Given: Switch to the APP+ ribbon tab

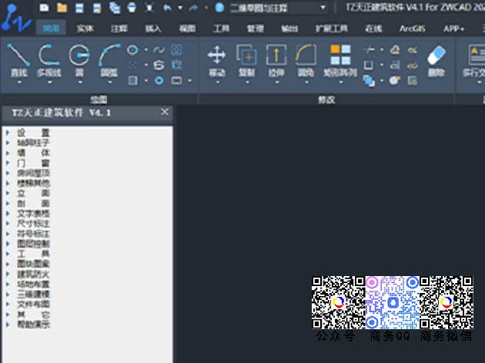Looking at the screenshot, I should (x=453, y=28).
